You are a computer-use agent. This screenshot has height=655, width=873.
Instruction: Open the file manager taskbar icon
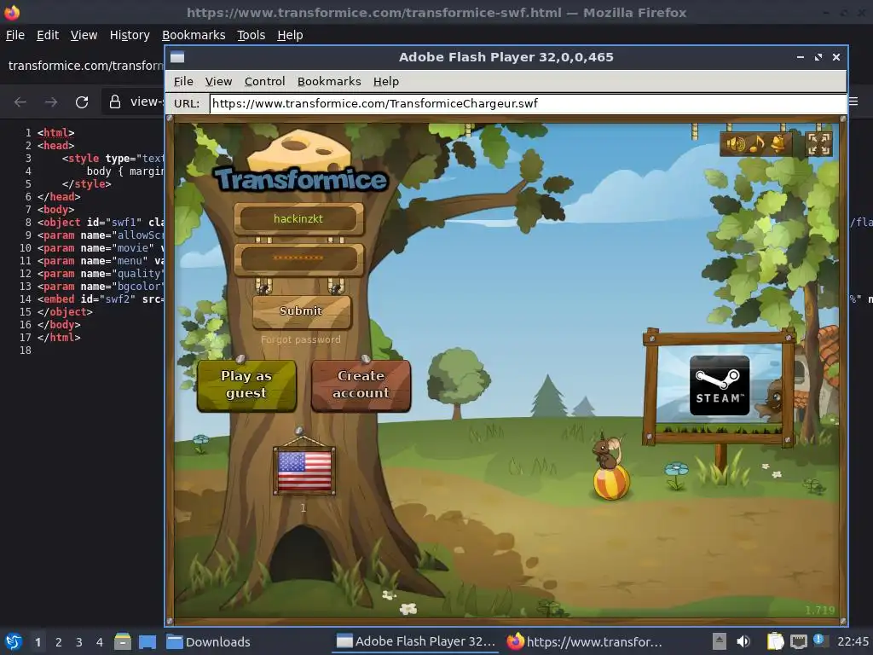123,641
